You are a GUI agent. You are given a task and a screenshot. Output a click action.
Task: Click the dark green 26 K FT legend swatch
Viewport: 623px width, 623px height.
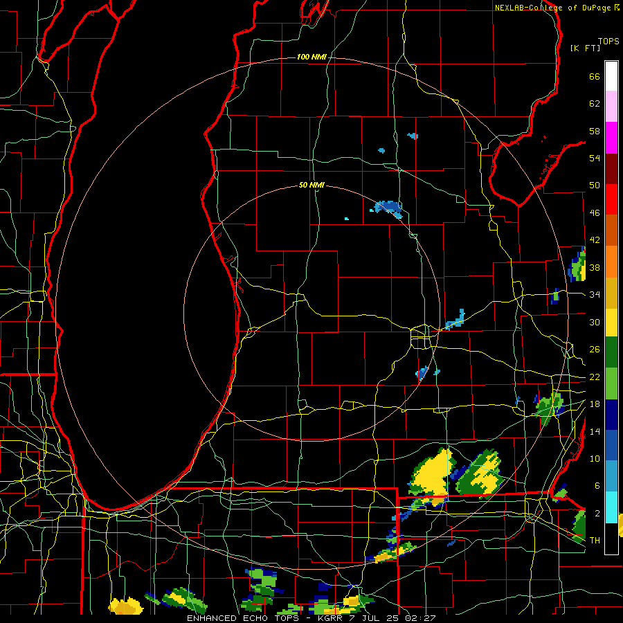611,352
